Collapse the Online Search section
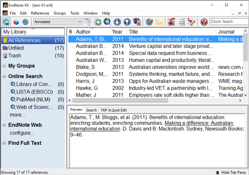 pos(4,76)
